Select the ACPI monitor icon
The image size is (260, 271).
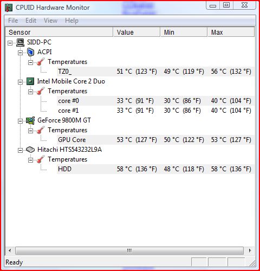coord(30,52)
